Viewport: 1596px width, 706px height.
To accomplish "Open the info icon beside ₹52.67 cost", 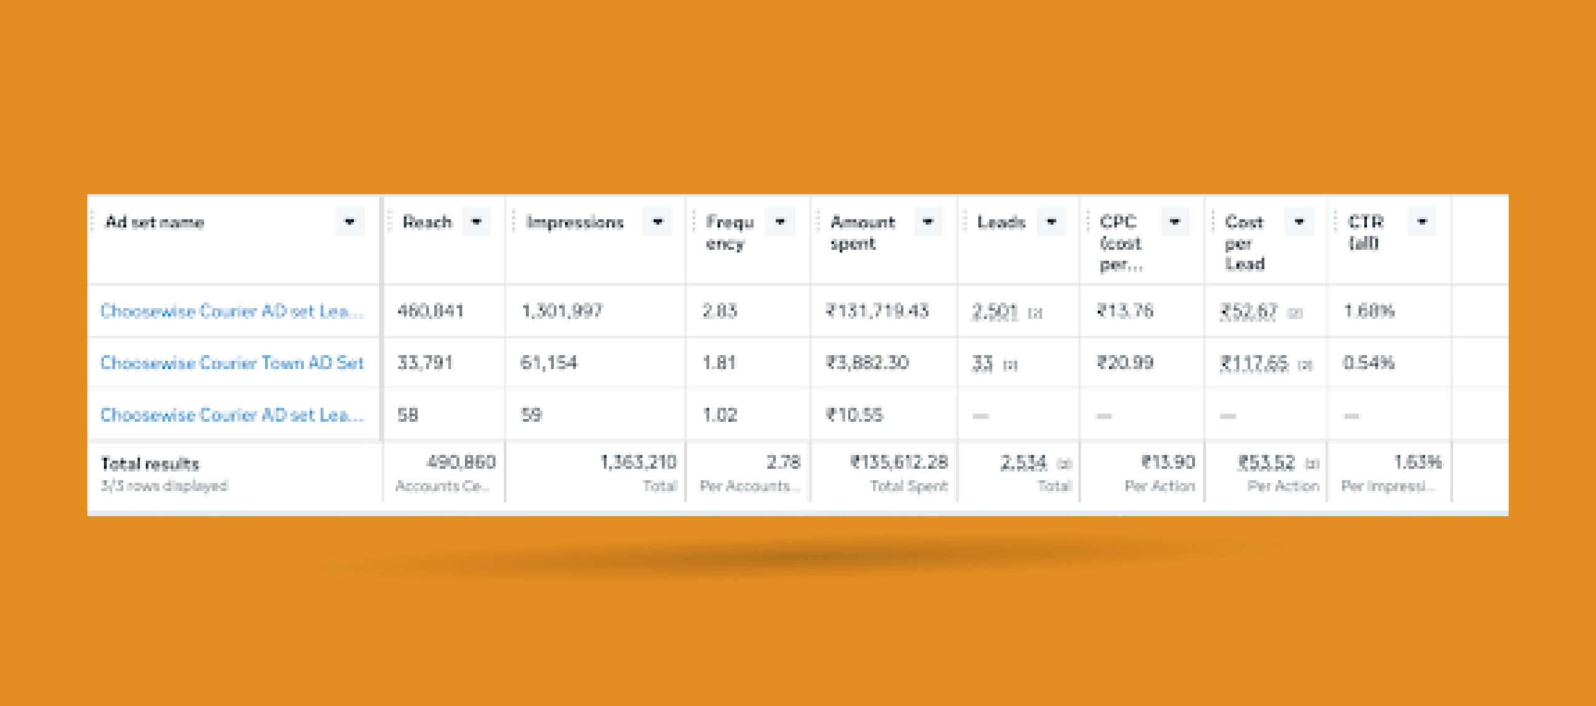I will pyautogui.click(x=1295, y=313).
